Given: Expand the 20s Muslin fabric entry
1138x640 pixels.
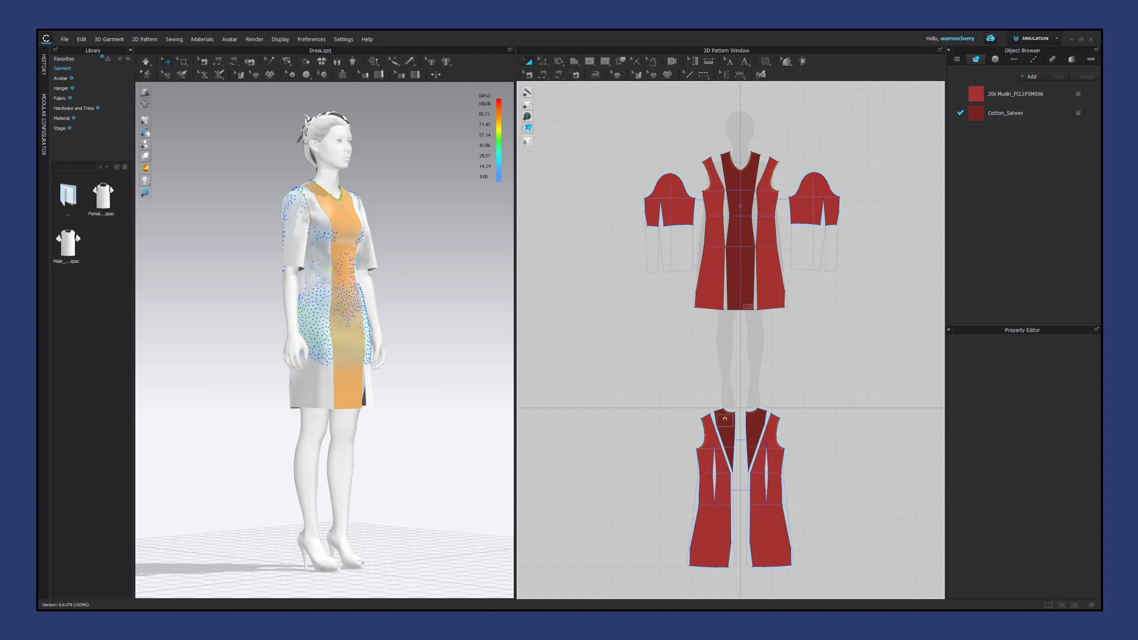Looking at the screenshot, I should 1078,94.
